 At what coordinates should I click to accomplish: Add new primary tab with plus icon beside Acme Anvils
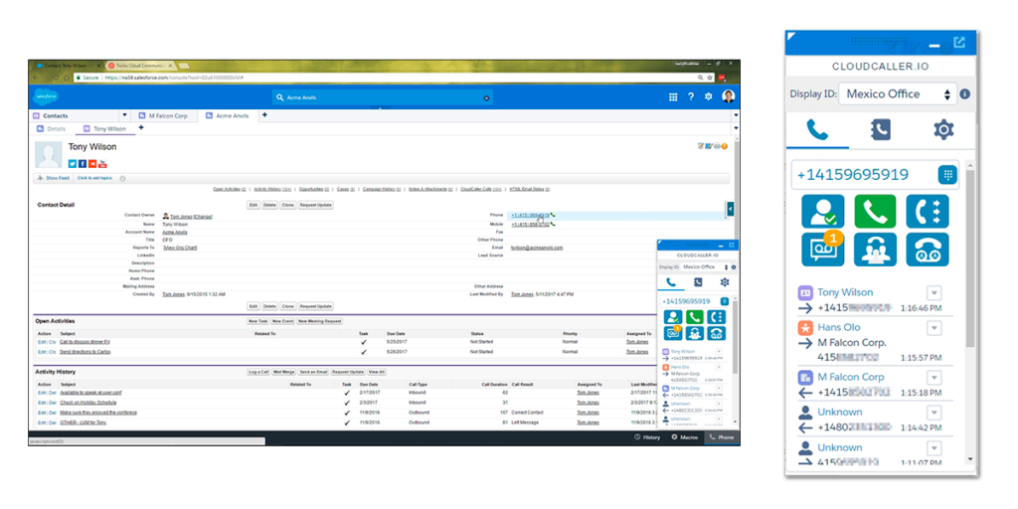pyautogui.click(x=264, y=115)
